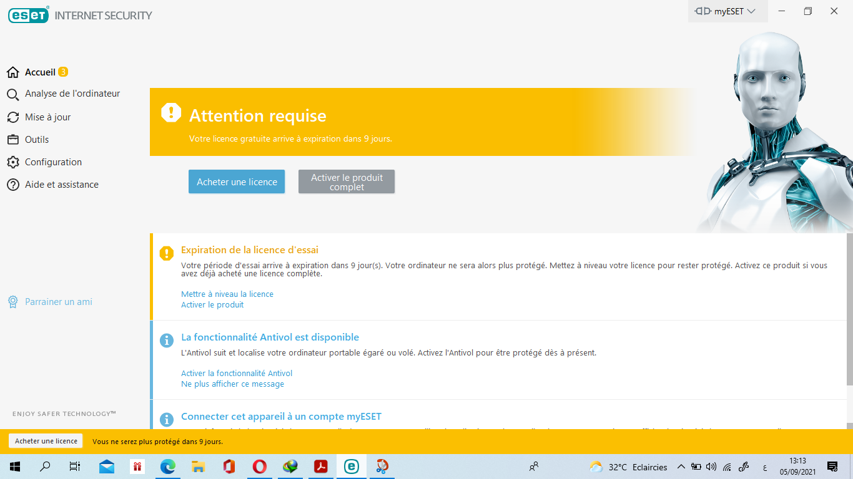Open Mettre à niveau la licence link
Screen dimensions: 853x479
coord(227,294)
